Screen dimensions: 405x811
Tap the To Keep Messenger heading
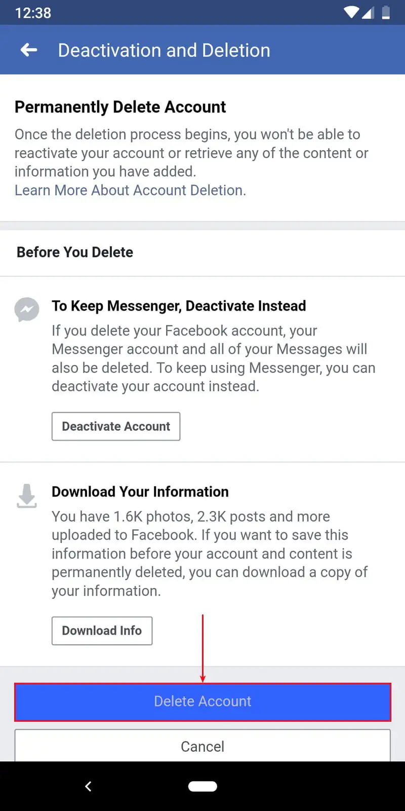[x=179, y=306]
